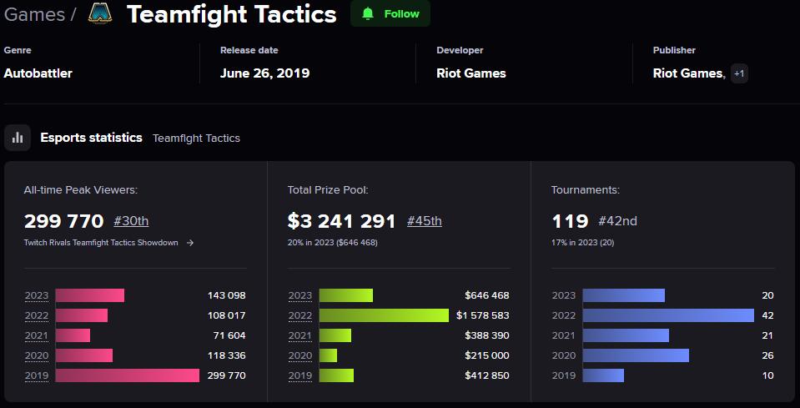Click the Teamfight Tactics page title

click(x=232, y=14)
